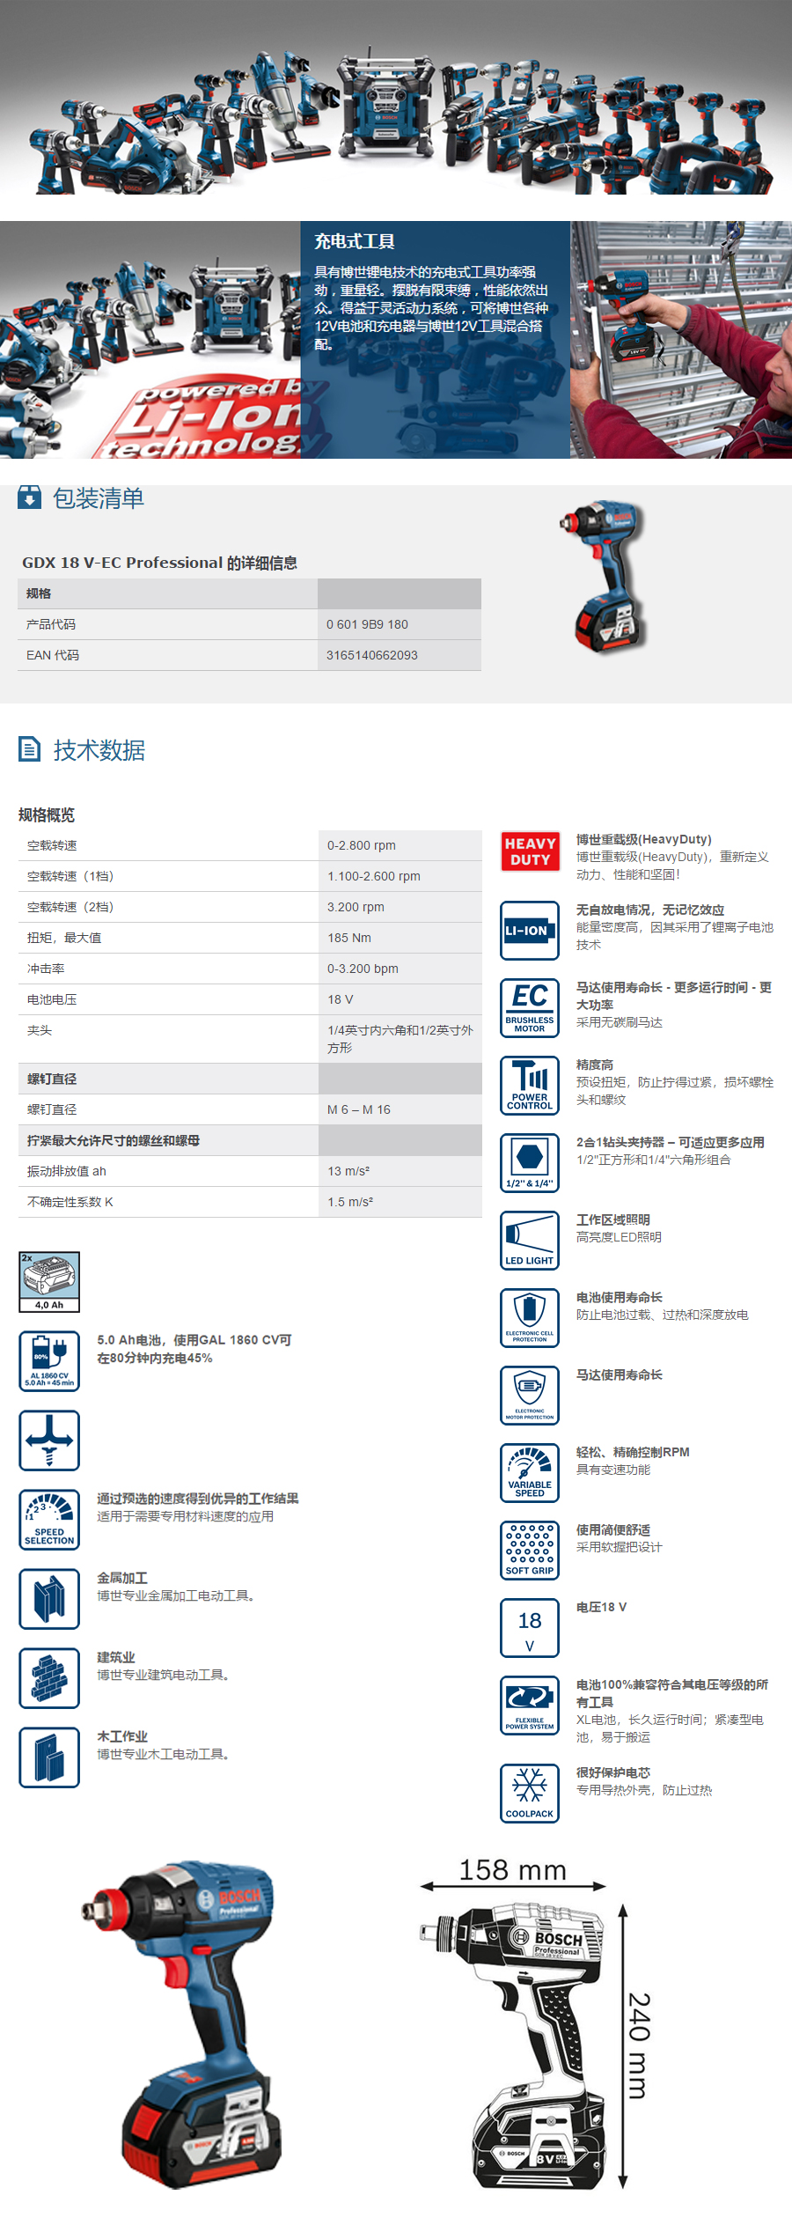The height and width of the screenshot is (2225, 792).
Task: Click the 扭矩，最大值 row label
Action: point(64,938)
